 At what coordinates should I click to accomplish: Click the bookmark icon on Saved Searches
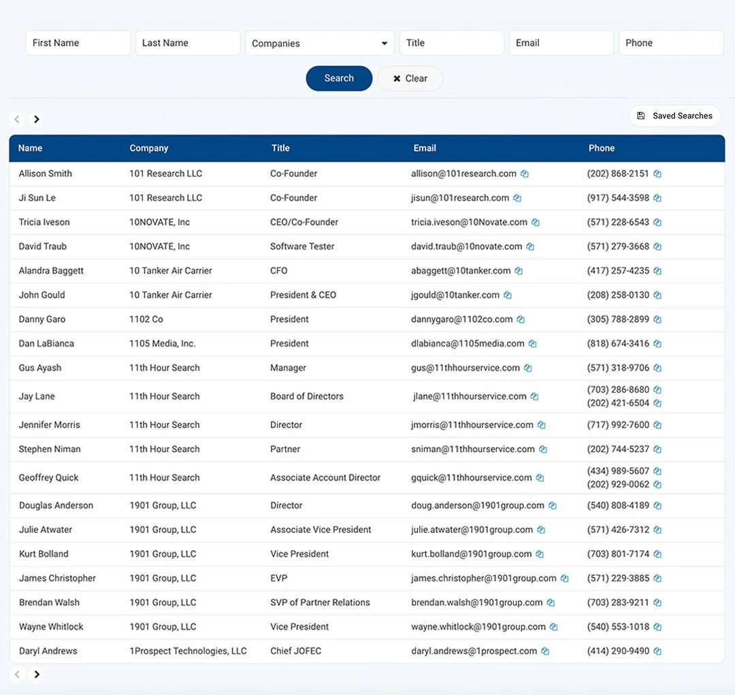[640, 116]
